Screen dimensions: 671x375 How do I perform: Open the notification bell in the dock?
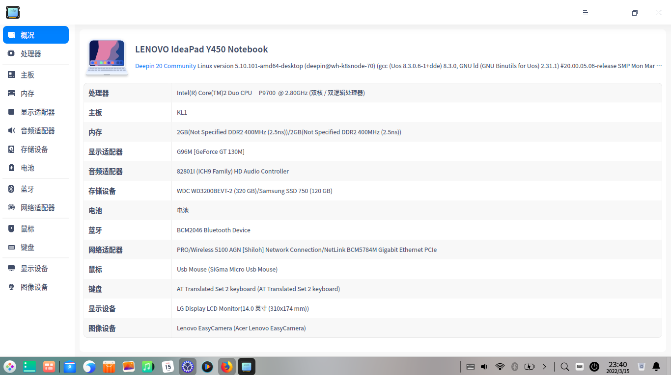(656, 366)
